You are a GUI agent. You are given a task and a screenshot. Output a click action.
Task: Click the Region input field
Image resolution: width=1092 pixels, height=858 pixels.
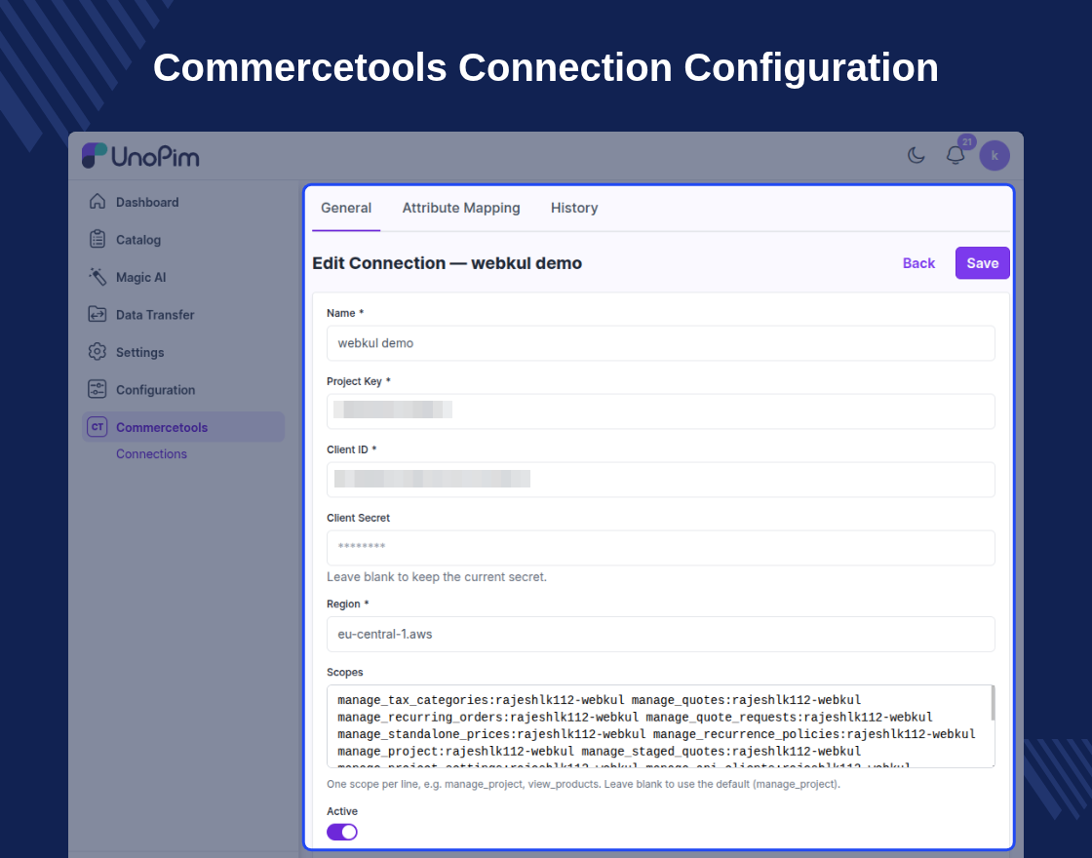661,635
